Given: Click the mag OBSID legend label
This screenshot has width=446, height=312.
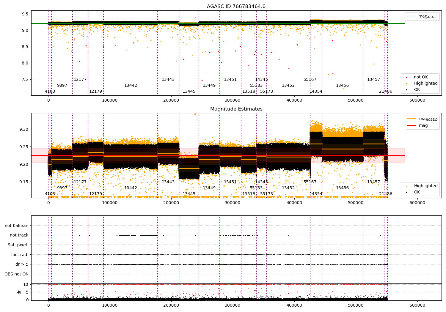Looking at the screenshot, I should point(428,119).
